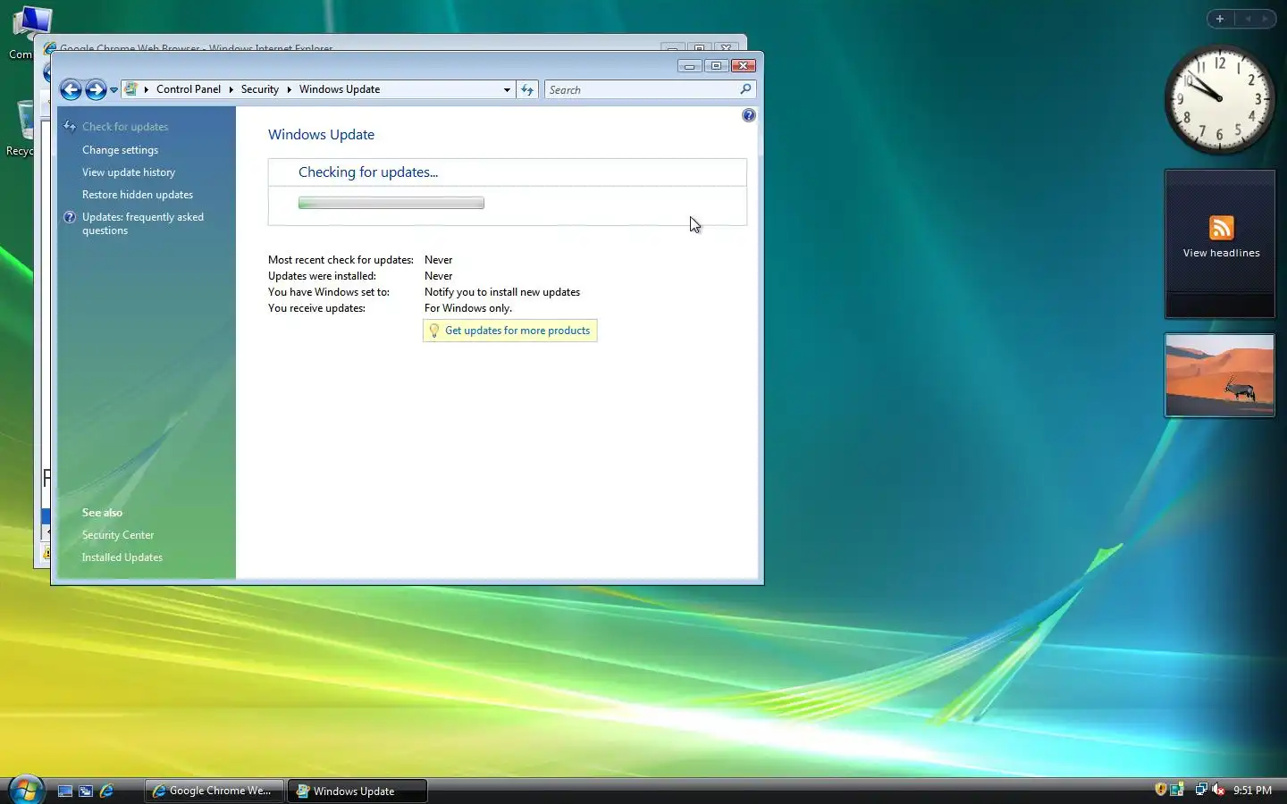1287x804 pixels.
Task: Open the address bar history dropdown
Action: (507, 89)
